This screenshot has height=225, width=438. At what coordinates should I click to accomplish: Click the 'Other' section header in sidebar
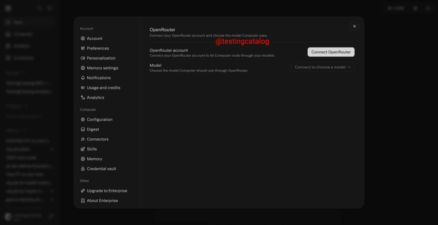point(84,181)
